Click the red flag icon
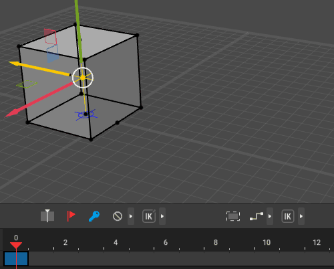 tap(71, 216)
